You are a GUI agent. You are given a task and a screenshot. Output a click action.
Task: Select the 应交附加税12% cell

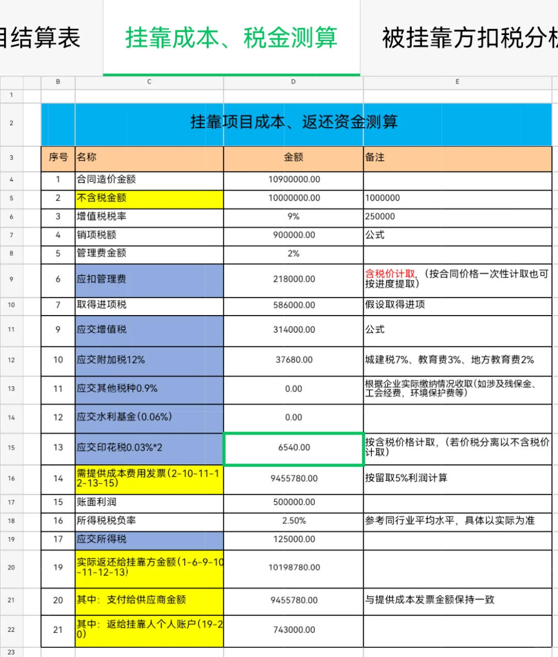click(149, 361)
